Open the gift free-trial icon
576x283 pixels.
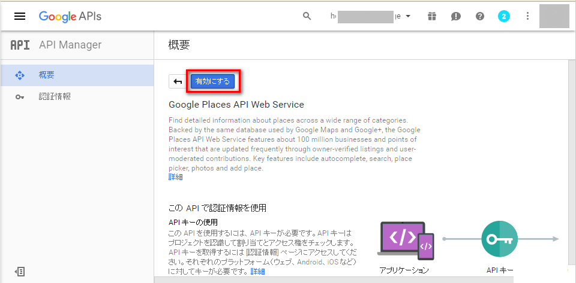(431, 16)
